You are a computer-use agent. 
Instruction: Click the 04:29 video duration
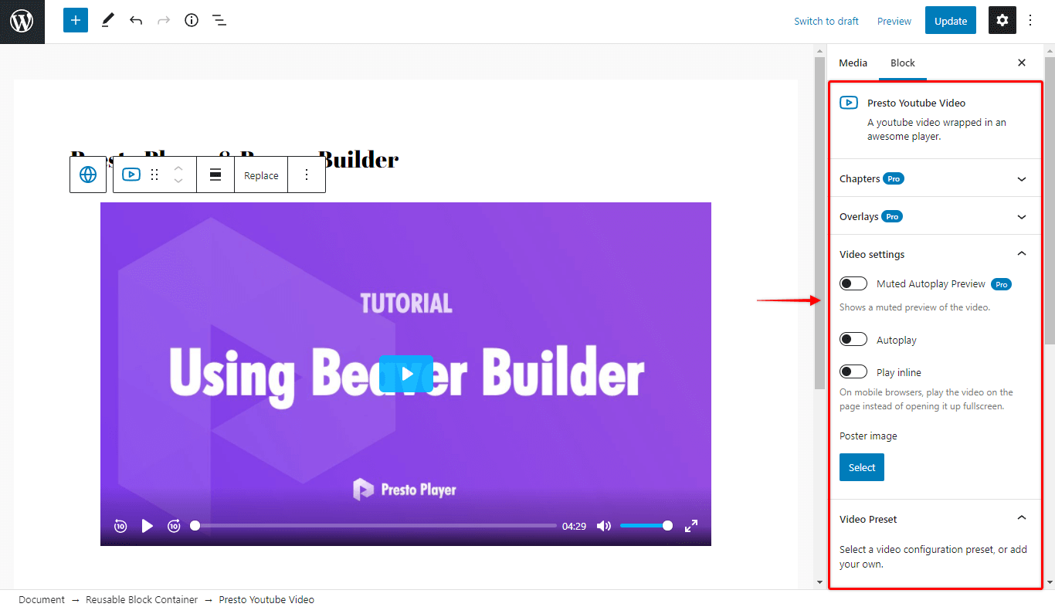tap(574, 526)
